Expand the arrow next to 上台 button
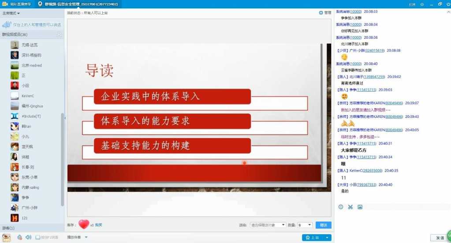The width and height of the screenshot is (451, 243). 327,238
